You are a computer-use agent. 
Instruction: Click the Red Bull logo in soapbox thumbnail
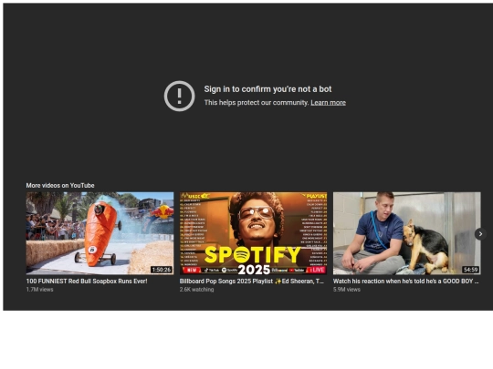(163, 211)
